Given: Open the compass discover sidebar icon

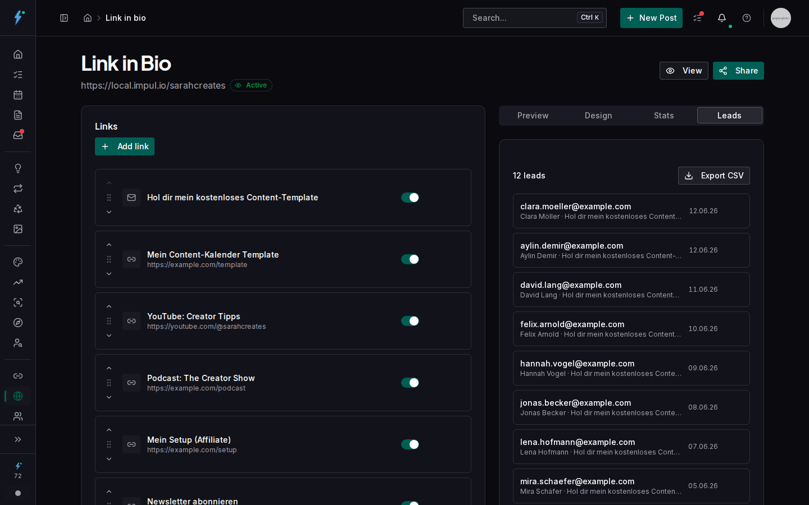Looking at the screenshot, I should coord(18,323).
